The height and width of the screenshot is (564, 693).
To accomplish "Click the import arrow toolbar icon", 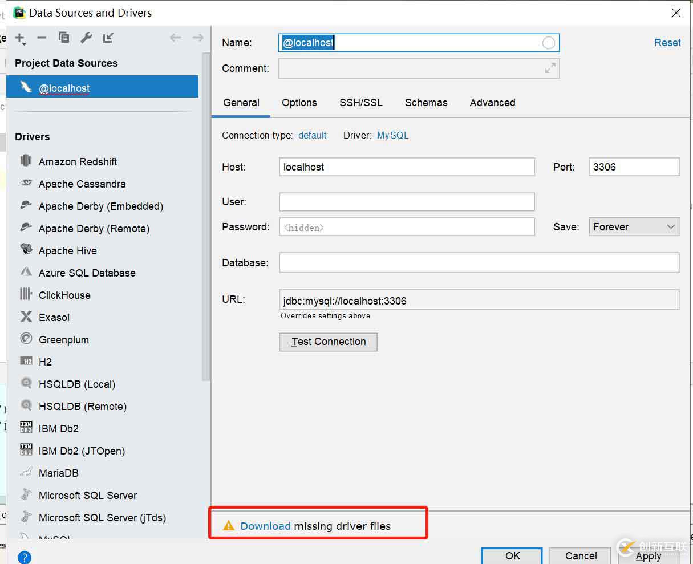I will [x=108, y=38].
